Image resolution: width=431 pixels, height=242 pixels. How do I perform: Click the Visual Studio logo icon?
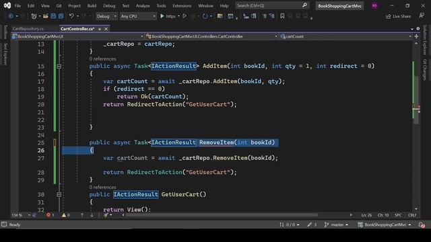tap(7, 5)
